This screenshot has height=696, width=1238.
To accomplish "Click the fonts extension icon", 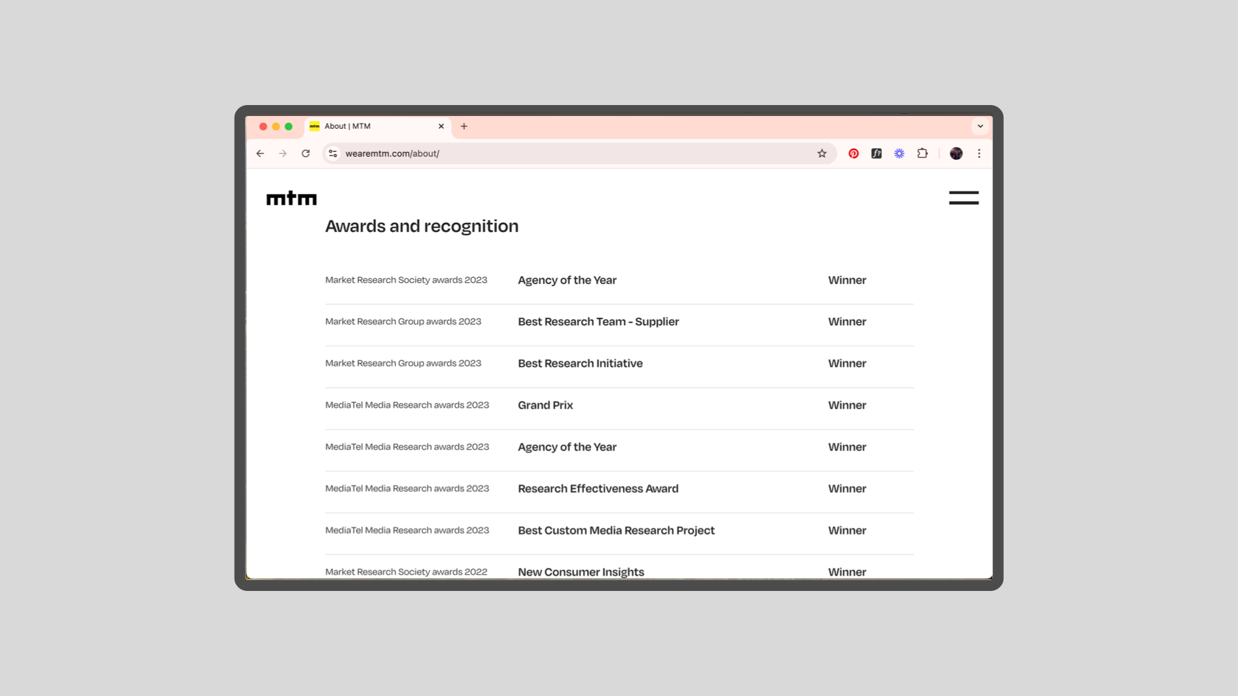I will (x=876, y=153).
